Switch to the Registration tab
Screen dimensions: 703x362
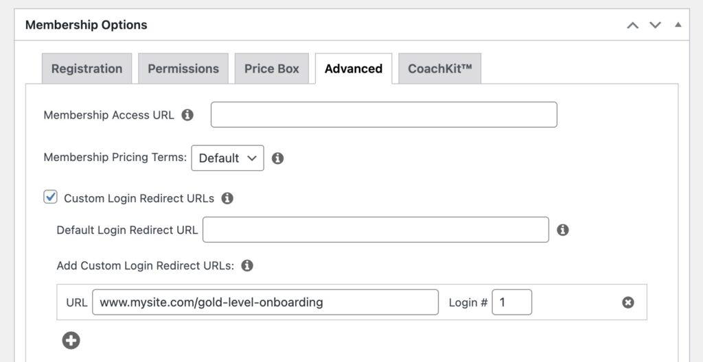click(x=87, y=69)
